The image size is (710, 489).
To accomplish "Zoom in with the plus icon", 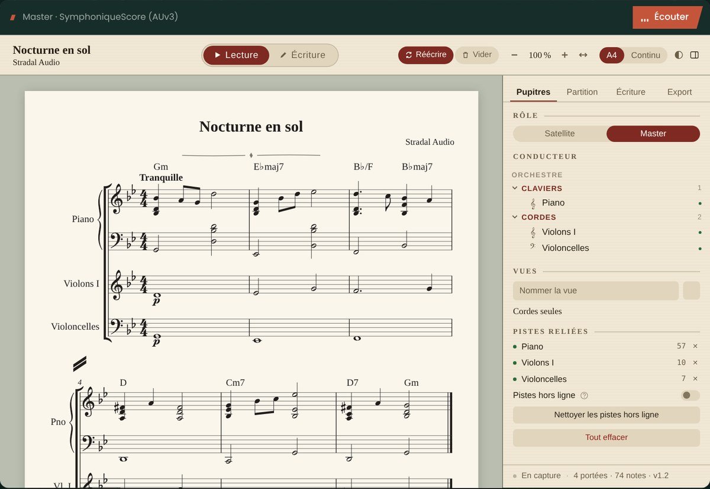I will (x=564, y=55).
